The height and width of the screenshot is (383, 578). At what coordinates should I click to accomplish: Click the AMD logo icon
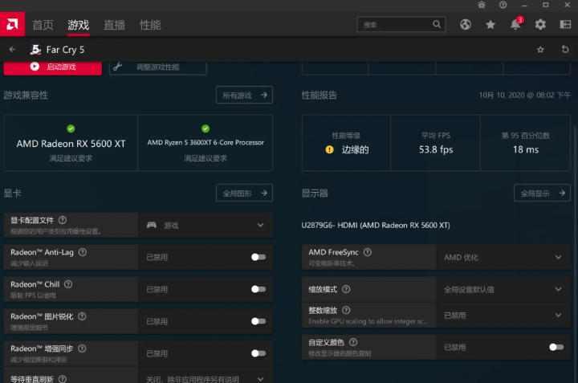coord(14,25)
